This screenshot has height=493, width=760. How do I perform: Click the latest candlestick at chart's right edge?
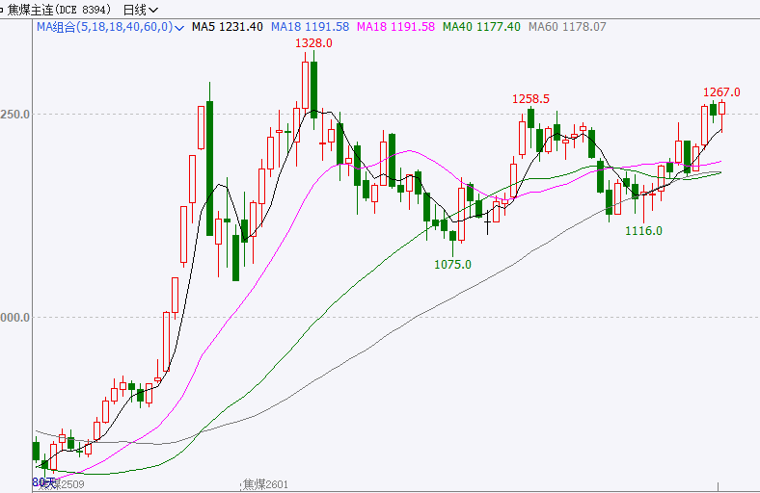[x=721, y=108]
